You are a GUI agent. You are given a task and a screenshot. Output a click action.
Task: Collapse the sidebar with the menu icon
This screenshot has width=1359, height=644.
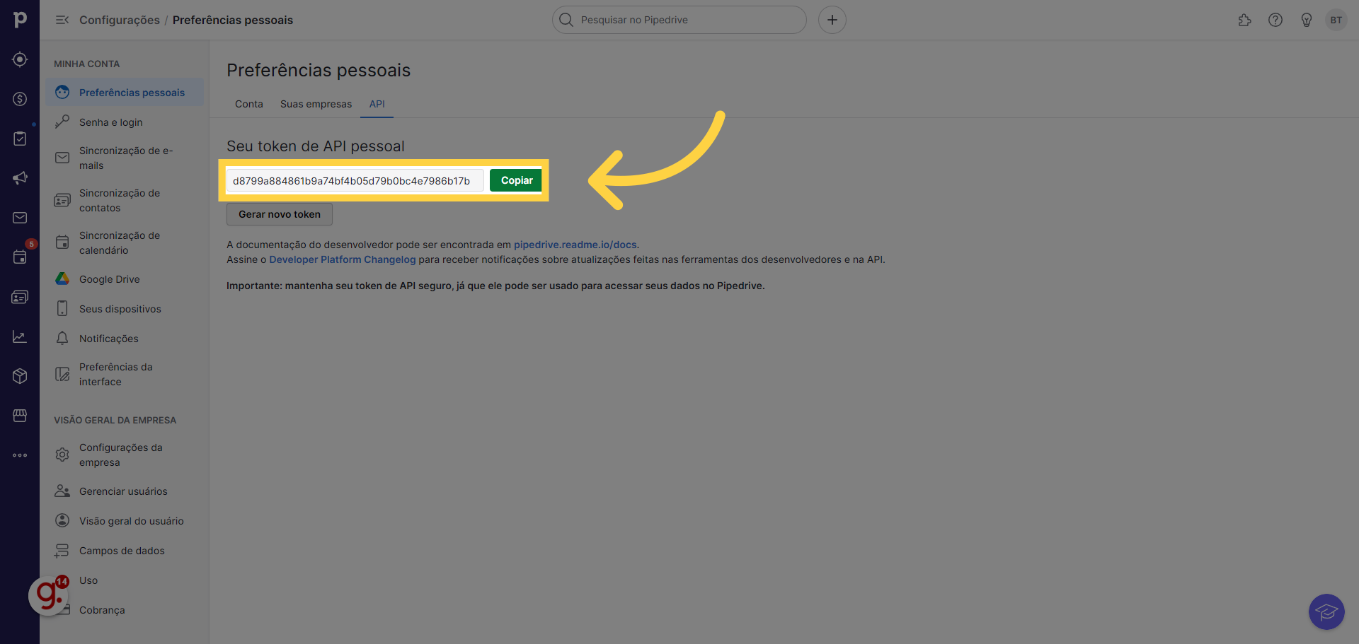point(62,20)
